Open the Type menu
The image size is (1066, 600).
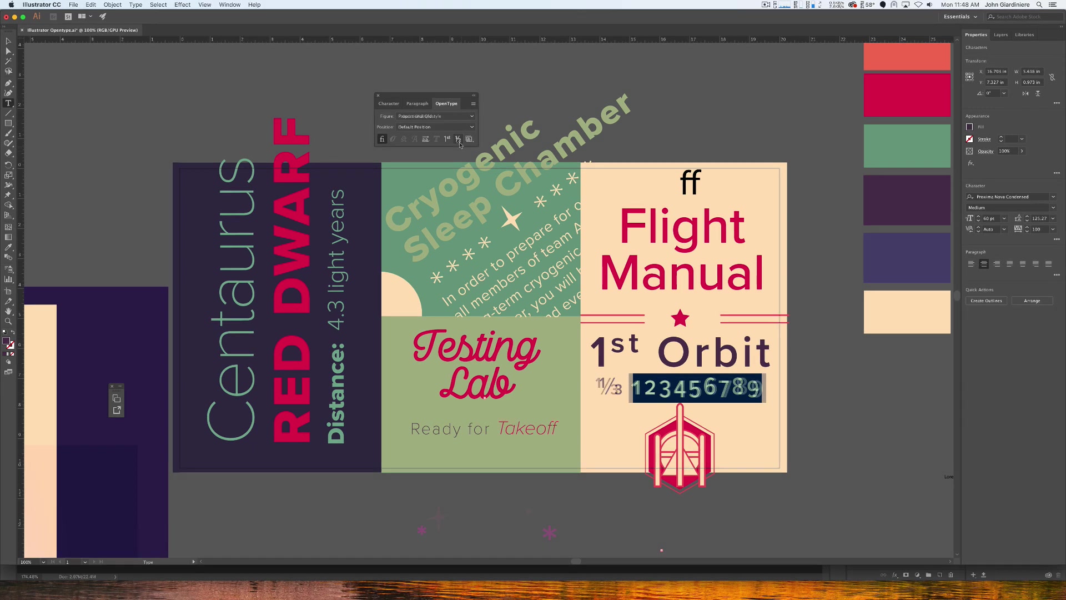135,4
